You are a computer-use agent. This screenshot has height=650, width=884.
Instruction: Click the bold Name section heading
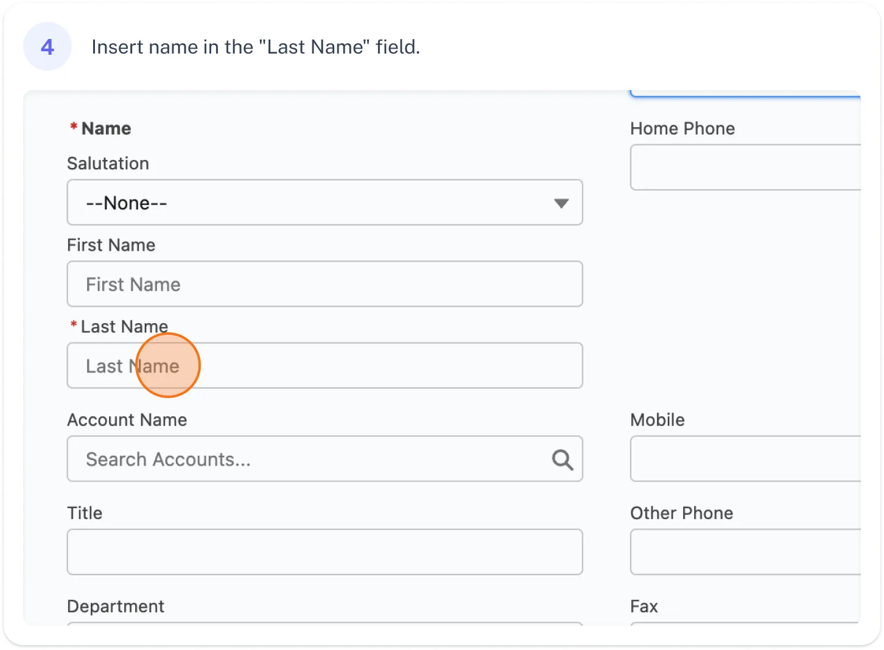106,128
